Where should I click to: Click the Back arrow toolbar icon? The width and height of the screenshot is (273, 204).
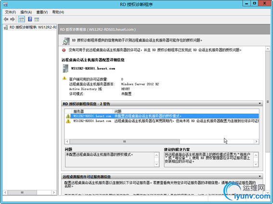pos(6,19)
